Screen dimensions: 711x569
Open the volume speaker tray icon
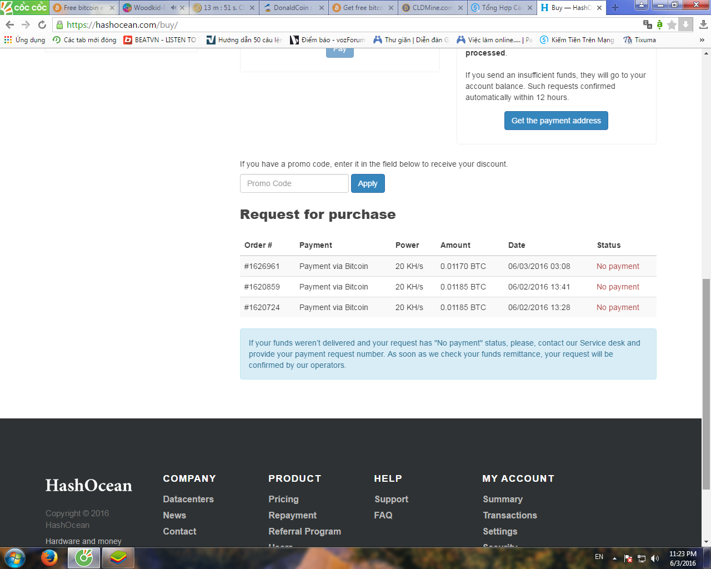tap(655, 558)
